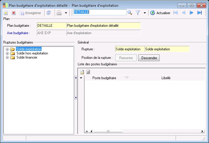This screenshot has width=209, height=143.
Task: Select Solde financier tree item
Action: click(x=27, y=57)
